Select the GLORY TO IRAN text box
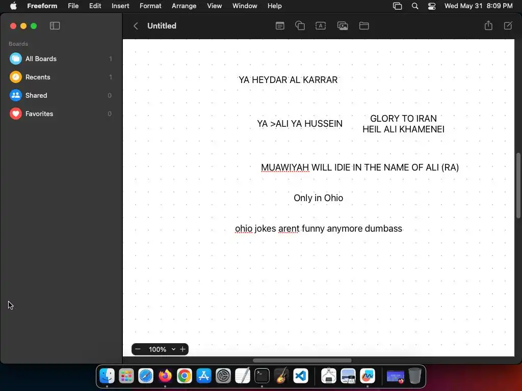Screen dimensions: 522x391 pos(404,124)
